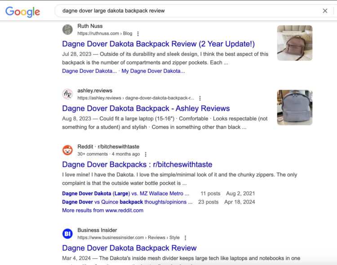Viewport: 337px width, 265px height.
Task: Open the three-dot menu for Ruth Nuss result
Action: click(138, 34)
